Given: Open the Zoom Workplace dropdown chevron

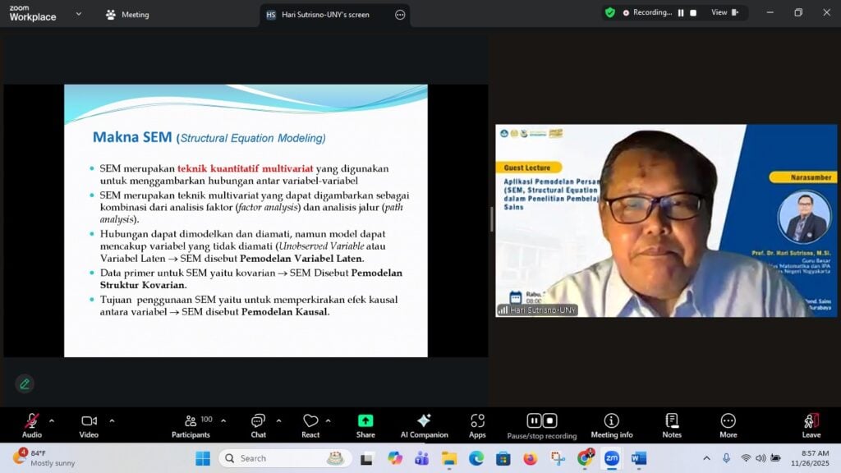Looking at the screenshot, I should [78, 14].
